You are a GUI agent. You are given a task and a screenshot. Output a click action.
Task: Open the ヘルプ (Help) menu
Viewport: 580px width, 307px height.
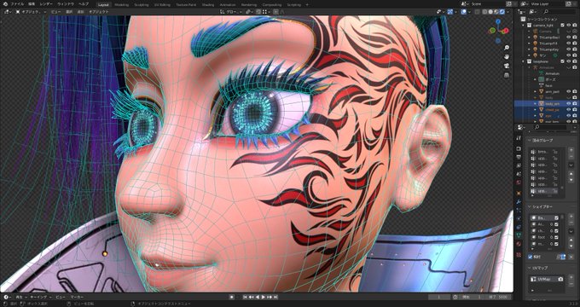point(84,4)
